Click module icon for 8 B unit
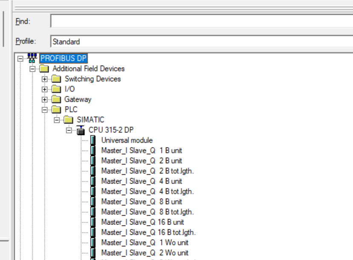 [x=93, y=202]
